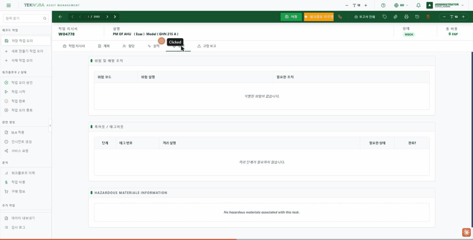Screen dimensions: 473x240
Task: Open the hamburger navigation menu
Action: coord(9,5)
